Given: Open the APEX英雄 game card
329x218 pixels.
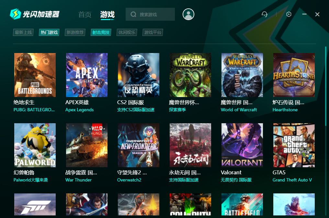Looking at the screenshot, I should pos(86,75).
